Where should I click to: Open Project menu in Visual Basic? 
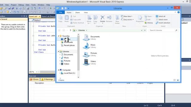pyautogui.click(x=14, y=5)
